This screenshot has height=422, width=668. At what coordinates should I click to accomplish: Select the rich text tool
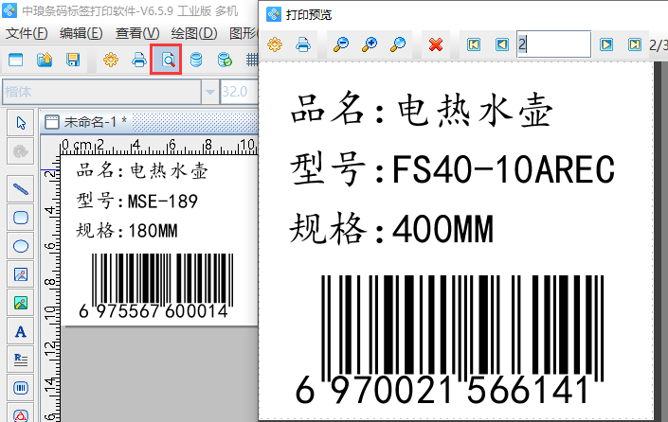point(21,360)
